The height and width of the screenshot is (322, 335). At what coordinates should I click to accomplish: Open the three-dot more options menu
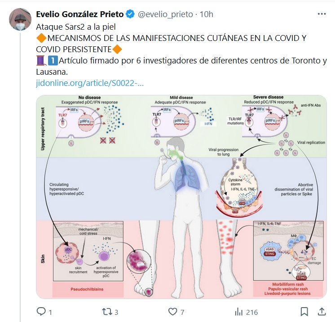click(322, 14)
